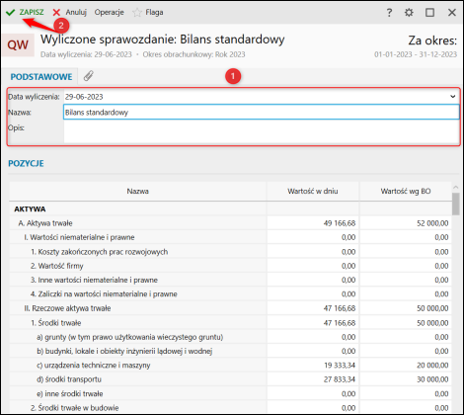Click into the empty Opis field
The image size is (464, 415).
click(x=262, y=131)
